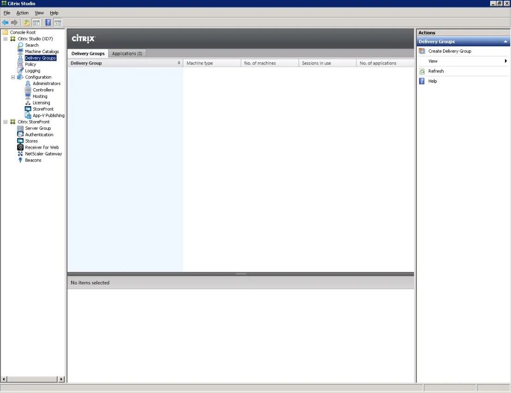Click View label in the Actions pane

(433, 61)
